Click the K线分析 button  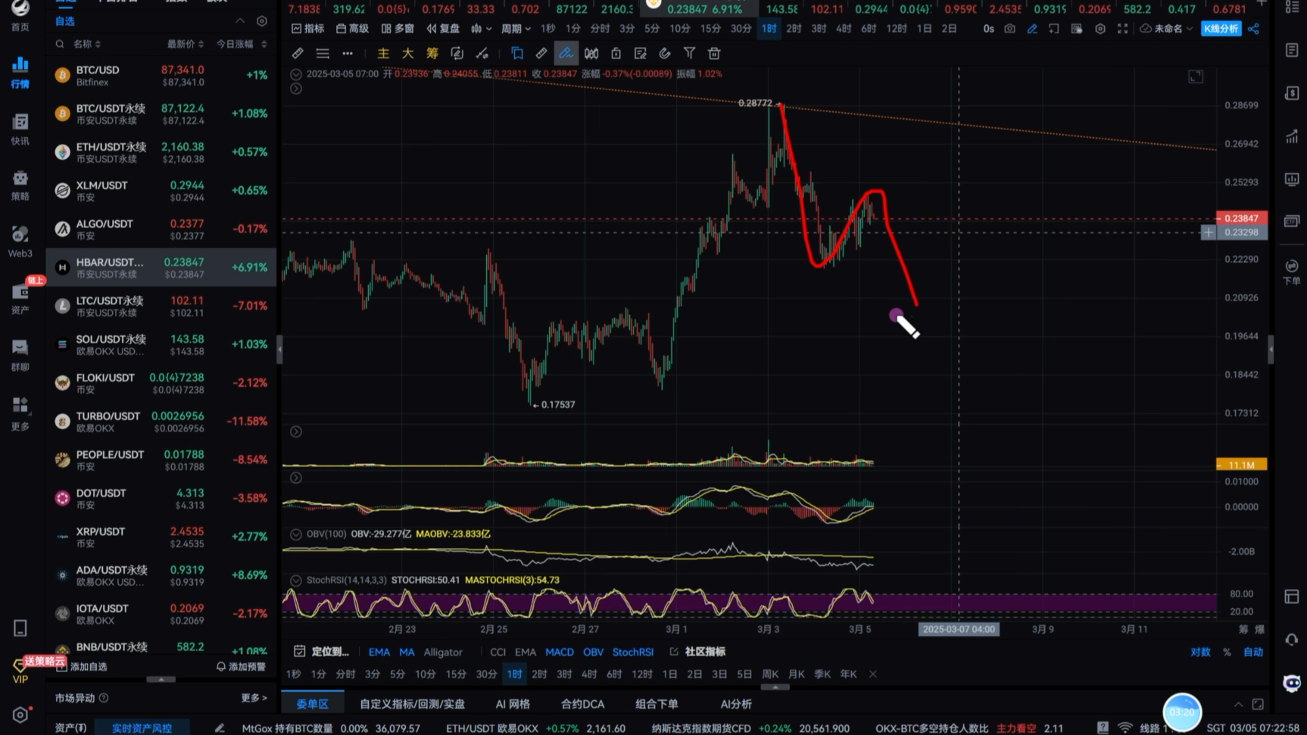tap(1221, 29)
